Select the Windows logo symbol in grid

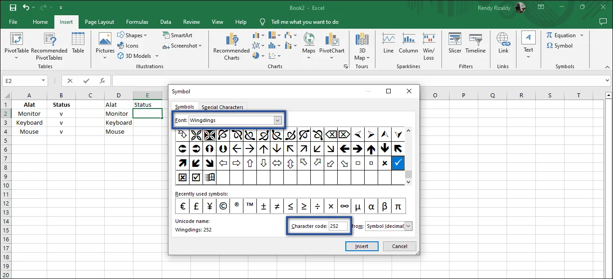(x=209, y=177)
